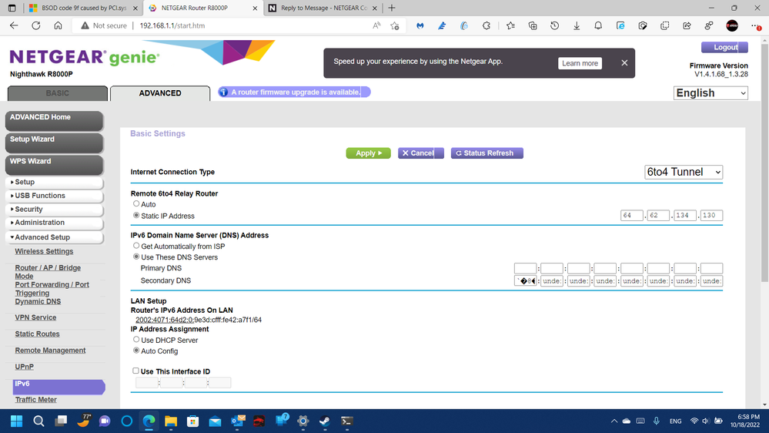
Task: Click the Status Refresh button
Action: (x=487, y=153)
